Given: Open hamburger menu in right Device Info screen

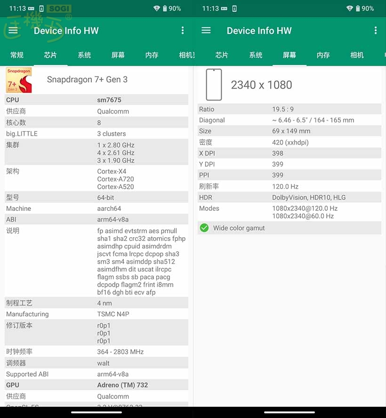Looking at the screenshot, I should pyautogui.click(x=206, y=31).
